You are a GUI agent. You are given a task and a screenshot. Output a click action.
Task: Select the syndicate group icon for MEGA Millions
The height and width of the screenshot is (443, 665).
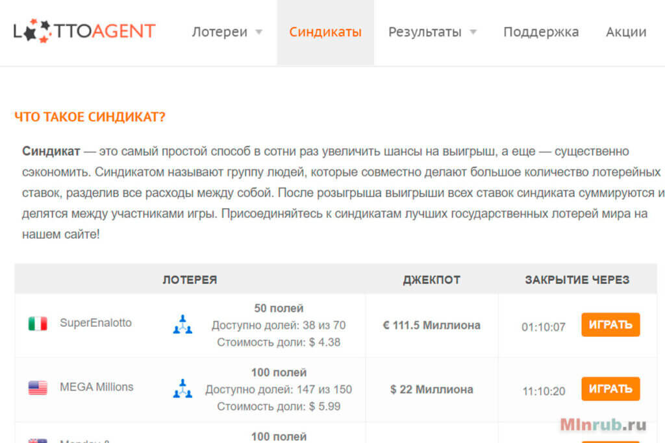tap(182, 390)
